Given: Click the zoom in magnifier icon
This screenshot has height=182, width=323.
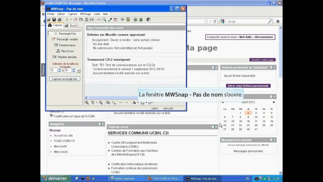Looking at the screenshot, I should click(x=87, y=102).
